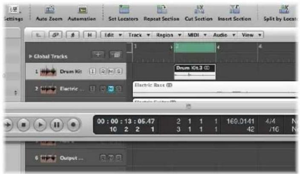Toggle the Link chain button

[x=55, y=35]
